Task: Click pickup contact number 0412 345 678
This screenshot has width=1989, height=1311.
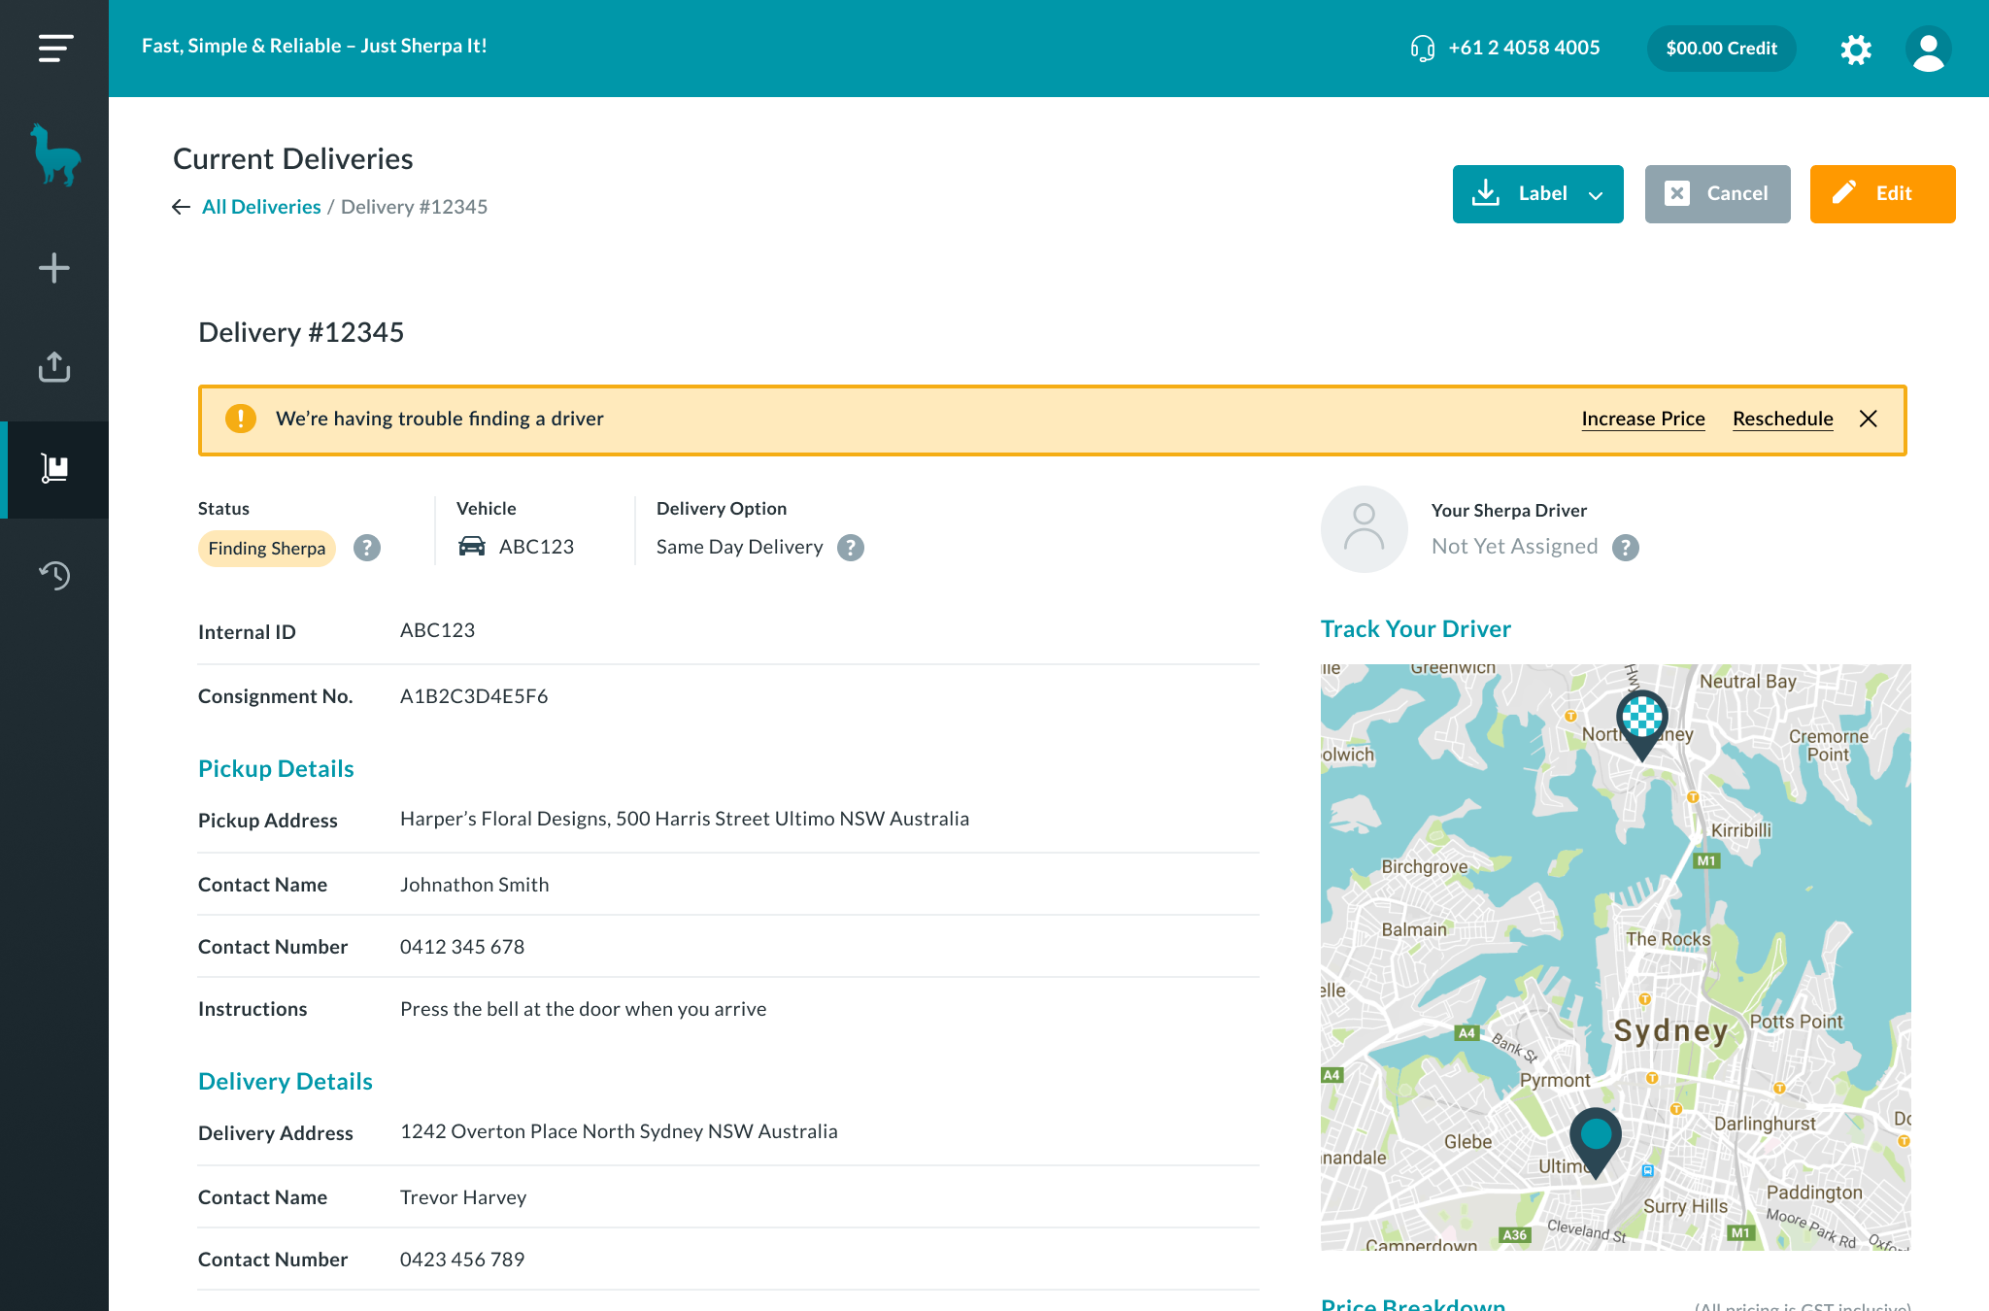Action: pyautogui.click(x=462, y=947)
